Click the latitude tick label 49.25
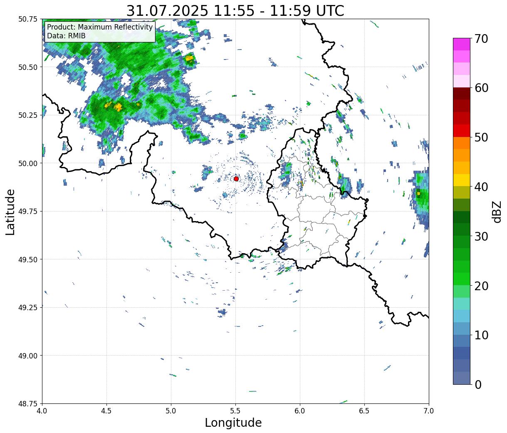This screenshot has height=433, width=507. tap(28, 307)
